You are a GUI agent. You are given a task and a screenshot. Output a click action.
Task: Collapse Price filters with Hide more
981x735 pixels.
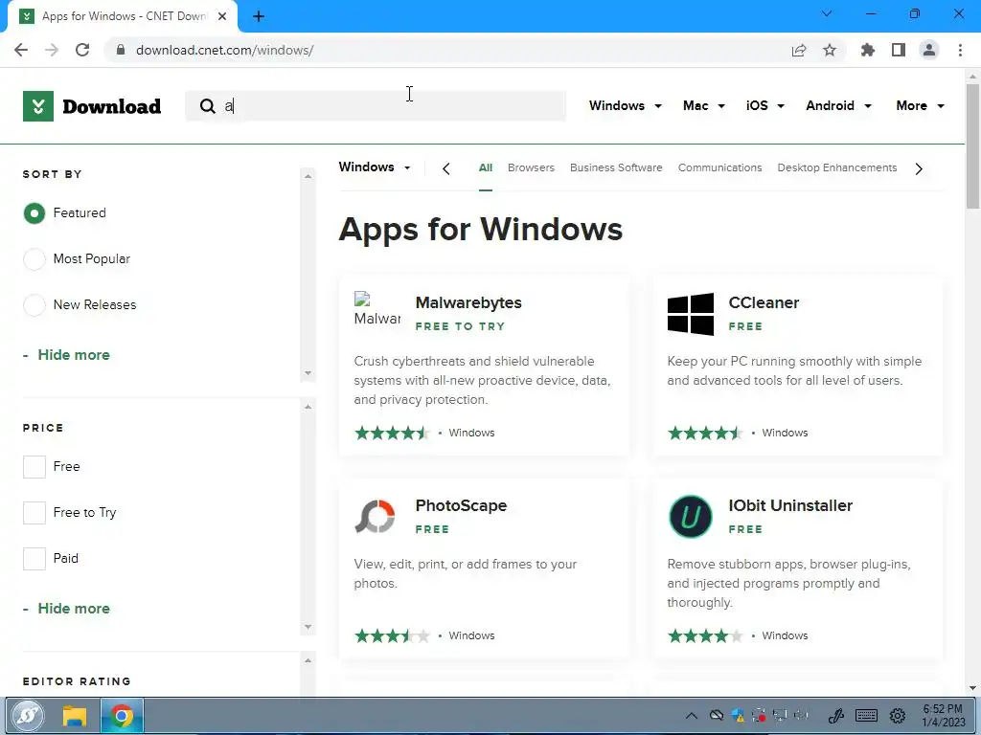pyautogui.click(x=73, y=609)
